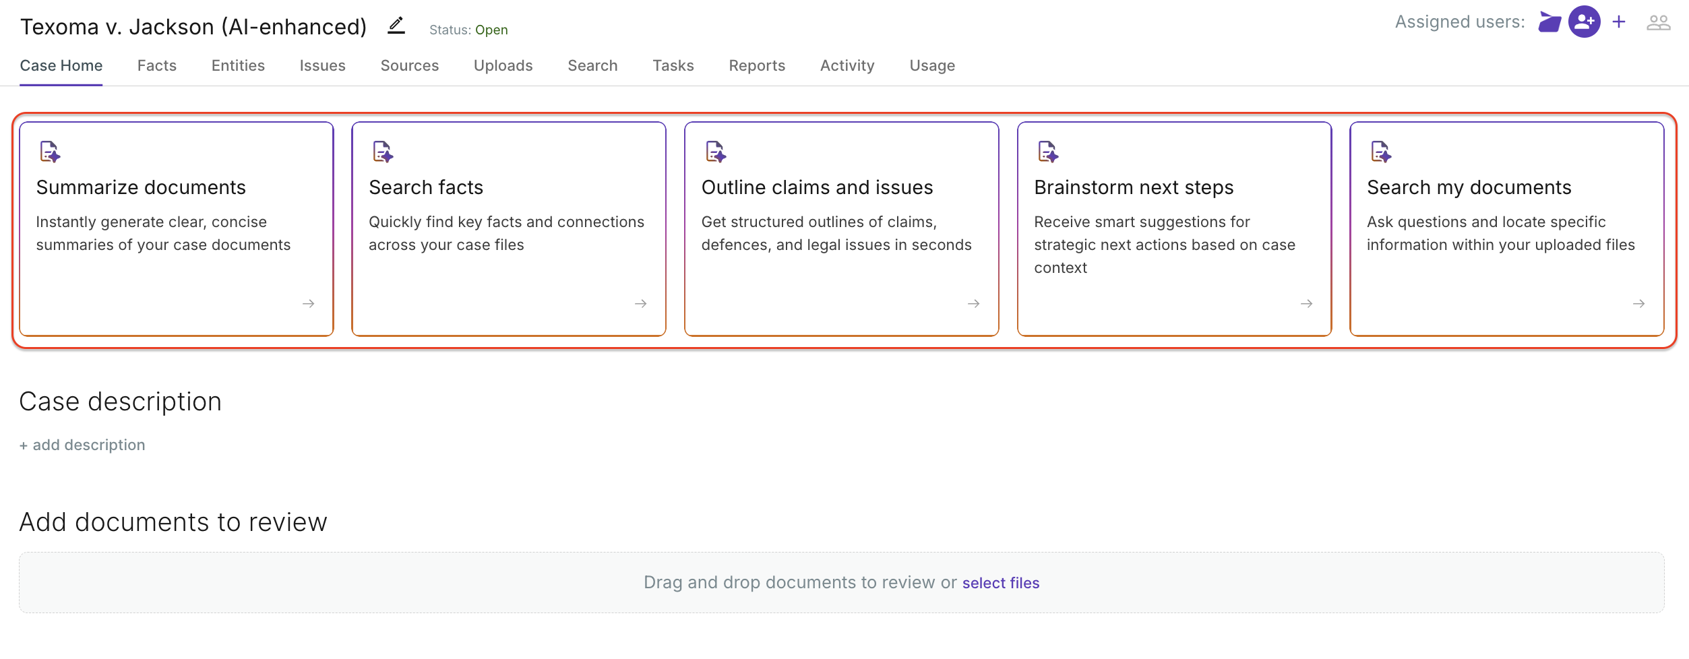Select the Search my documents card title
Viewport: 1689px width, 659px height.
click(x=1469, y=187)
